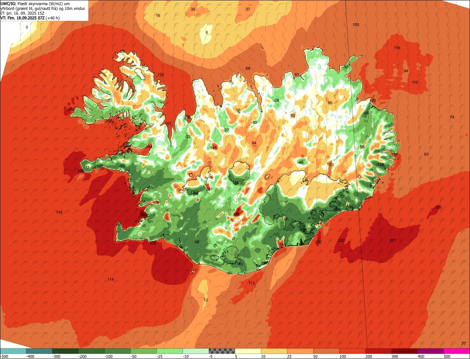Click the magenta above-500 legend swatch
This screenshot has width=470, height=359.
coord(456,351)
